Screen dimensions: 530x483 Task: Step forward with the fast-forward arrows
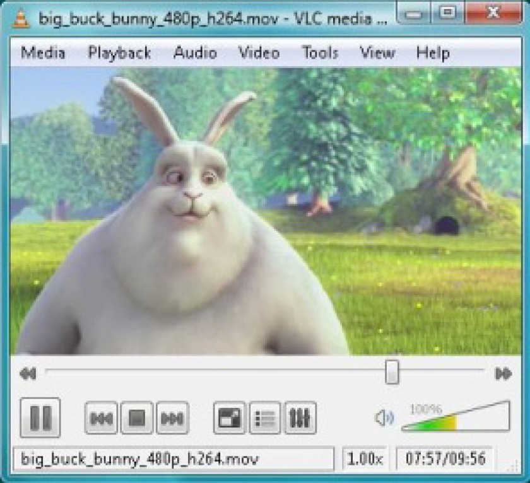(x=503, y=373)
